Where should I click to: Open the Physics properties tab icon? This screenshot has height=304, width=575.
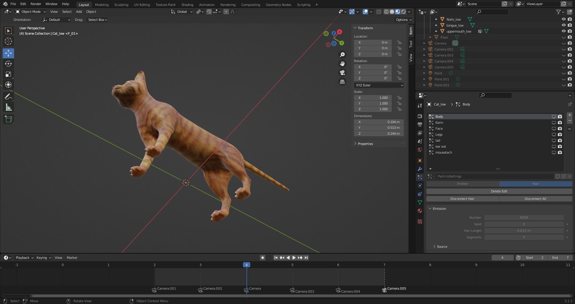[x=420, y=186]
